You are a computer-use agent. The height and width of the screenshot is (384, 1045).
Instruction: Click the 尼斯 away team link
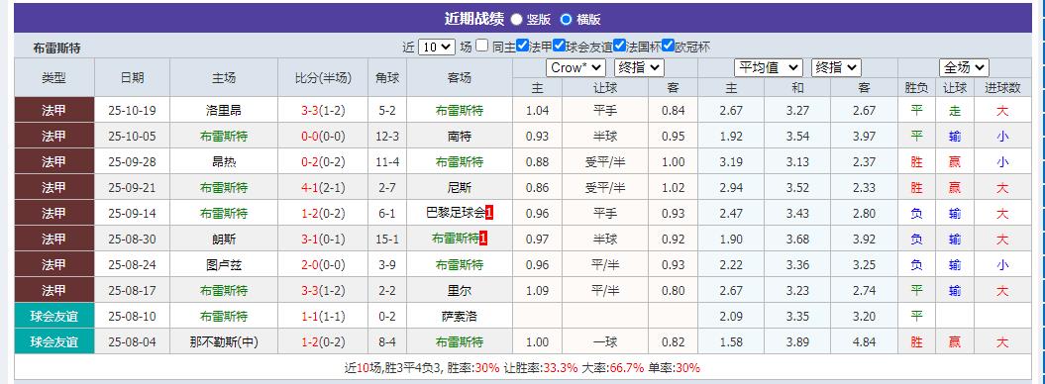click(460, 188)
